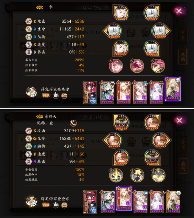Click the share folder icon in lower panel
Viewport: 194px width, 218px height.
coord(64,205)
